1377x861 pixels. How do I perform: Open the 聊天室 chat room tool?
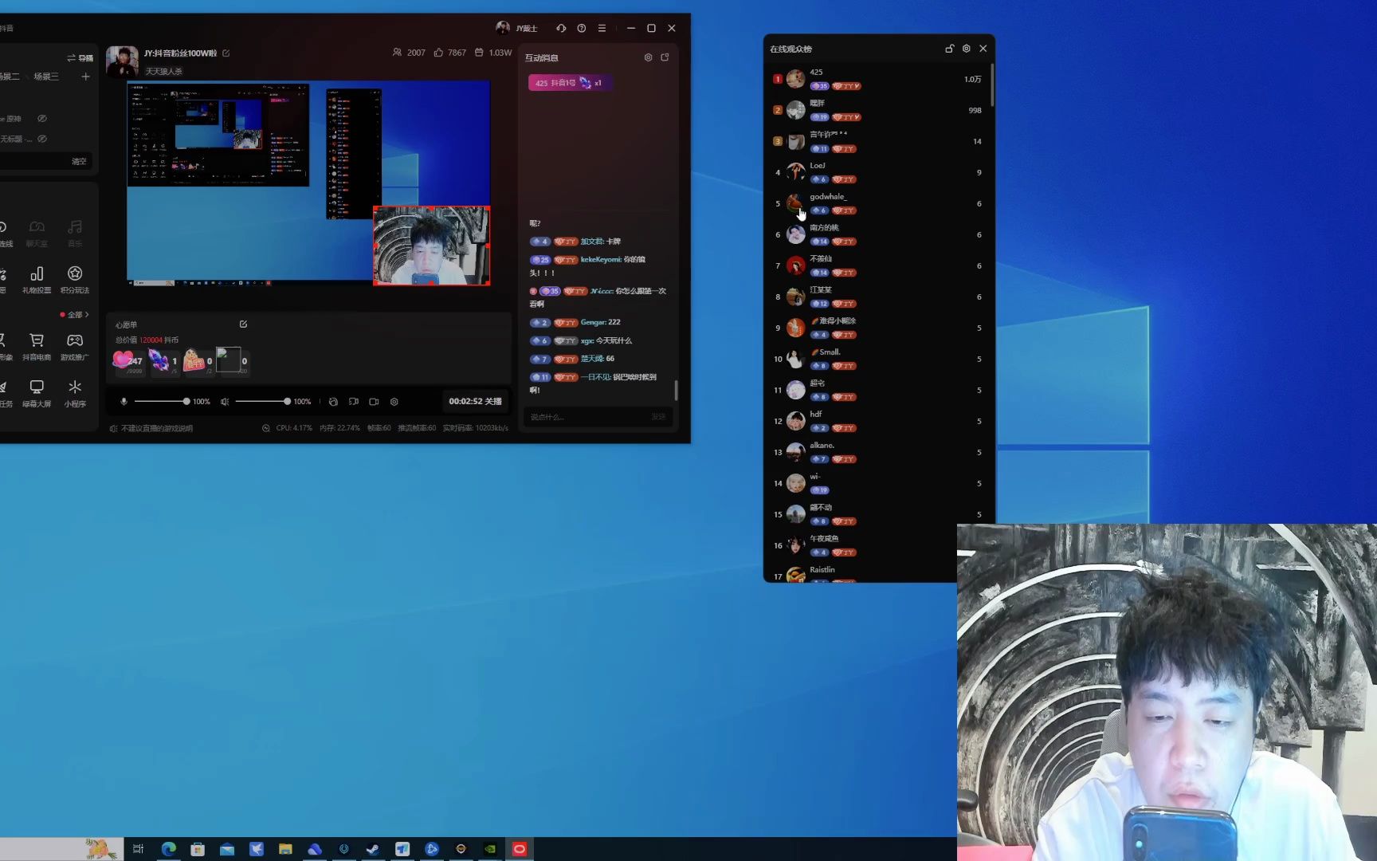pos(37,234)
